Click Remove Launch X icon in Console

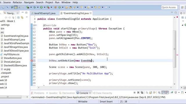[x=138, y=92]
